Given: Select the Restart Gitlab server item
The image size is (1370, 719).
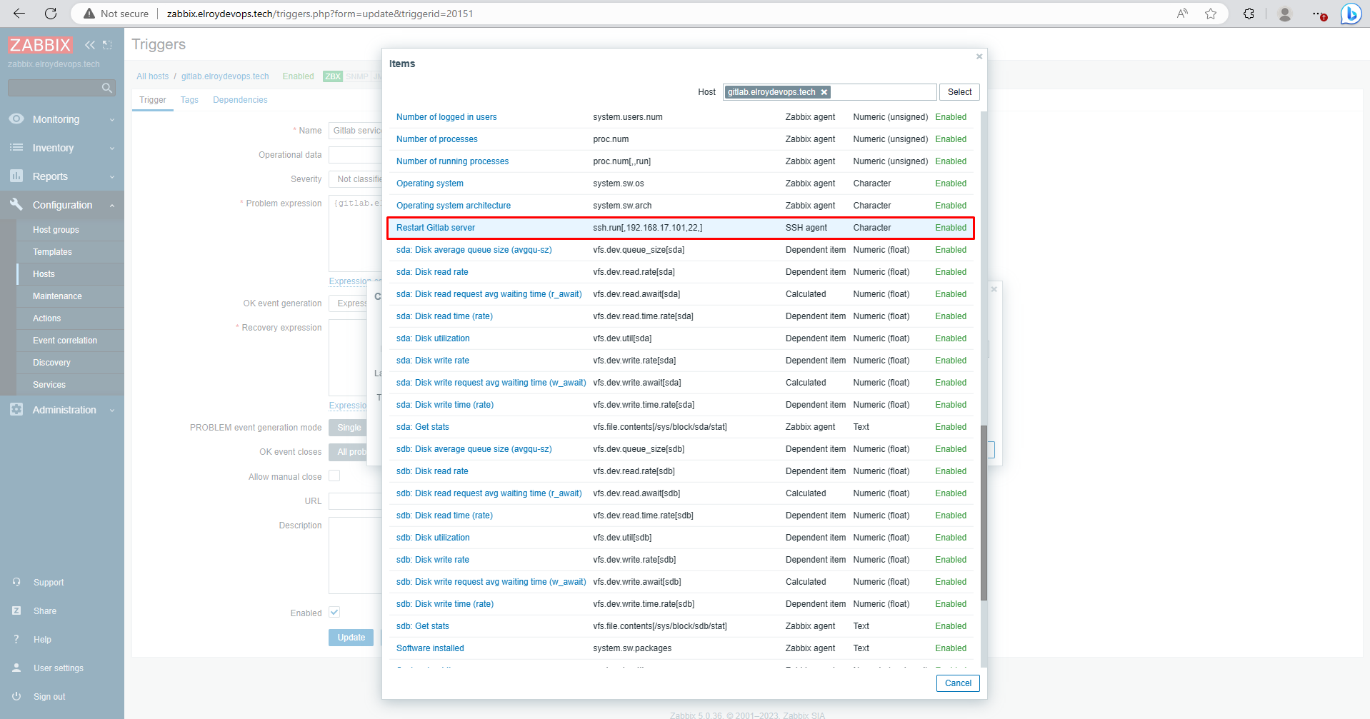Looking at the screenshot, I should [x=436, y=228].
